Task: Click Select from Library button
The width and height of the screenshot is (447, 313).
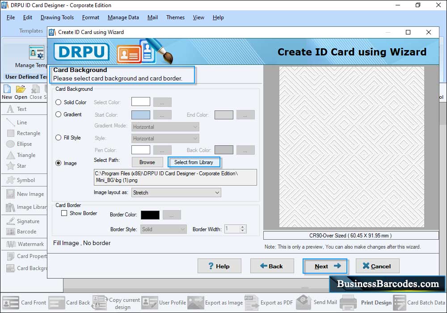Action: (194, 162)
